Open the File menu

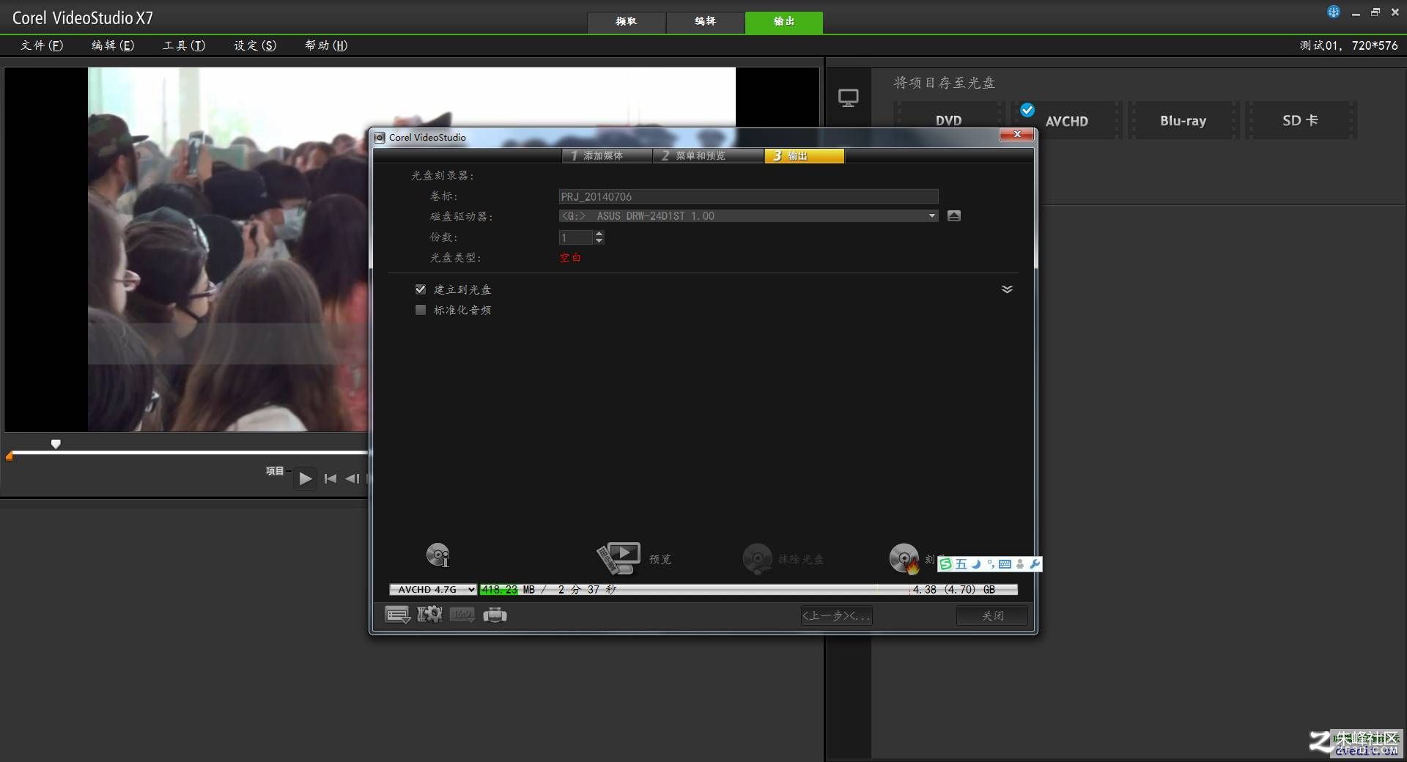[42, 45]
